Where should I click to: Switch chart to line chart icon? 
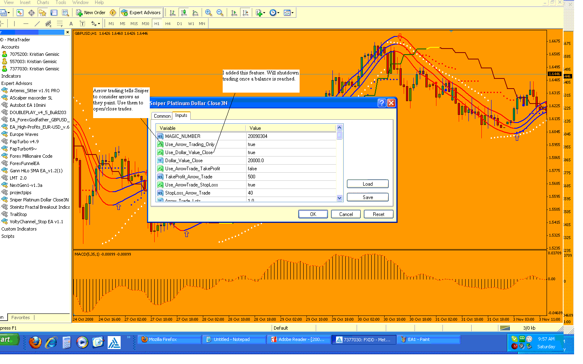[x=195, y=13]
